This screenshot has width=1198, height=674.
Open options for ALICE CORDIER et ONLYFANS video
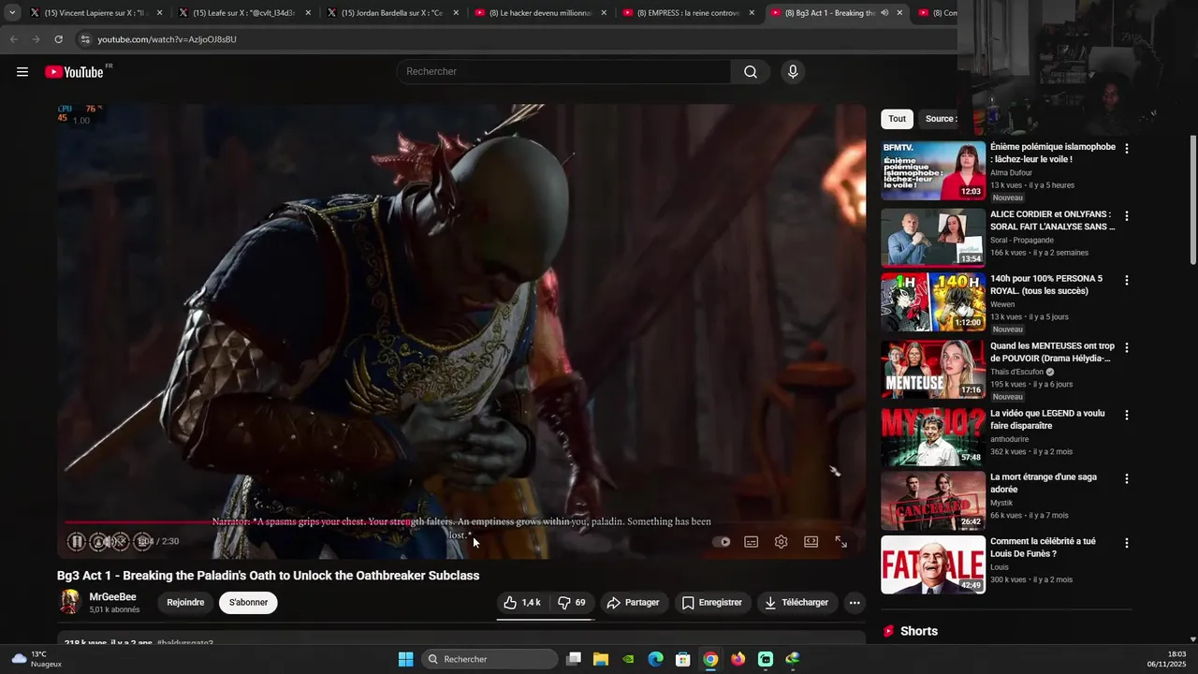tap(1127, 216)
